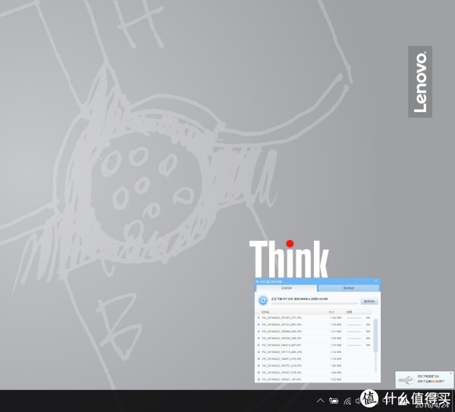
Task: Select the file row sized 1.84 MB
Action: tap(314, 373)
